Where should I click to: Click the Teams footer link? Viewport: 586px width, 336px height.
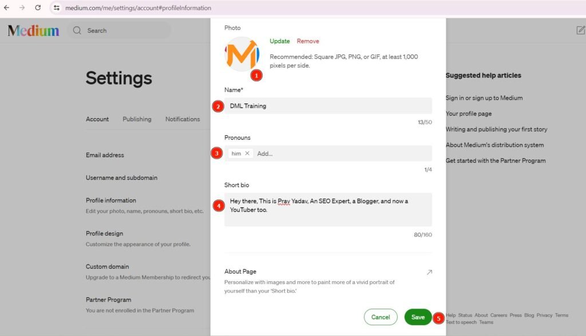click(486, 322)
